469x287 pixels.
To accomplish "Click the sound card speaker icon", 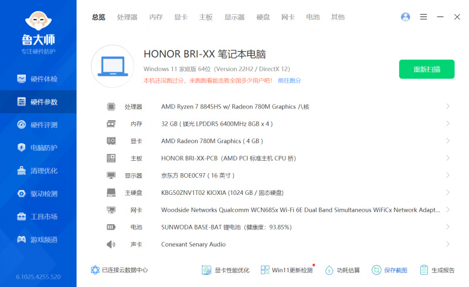I will (x=111, y=245).
